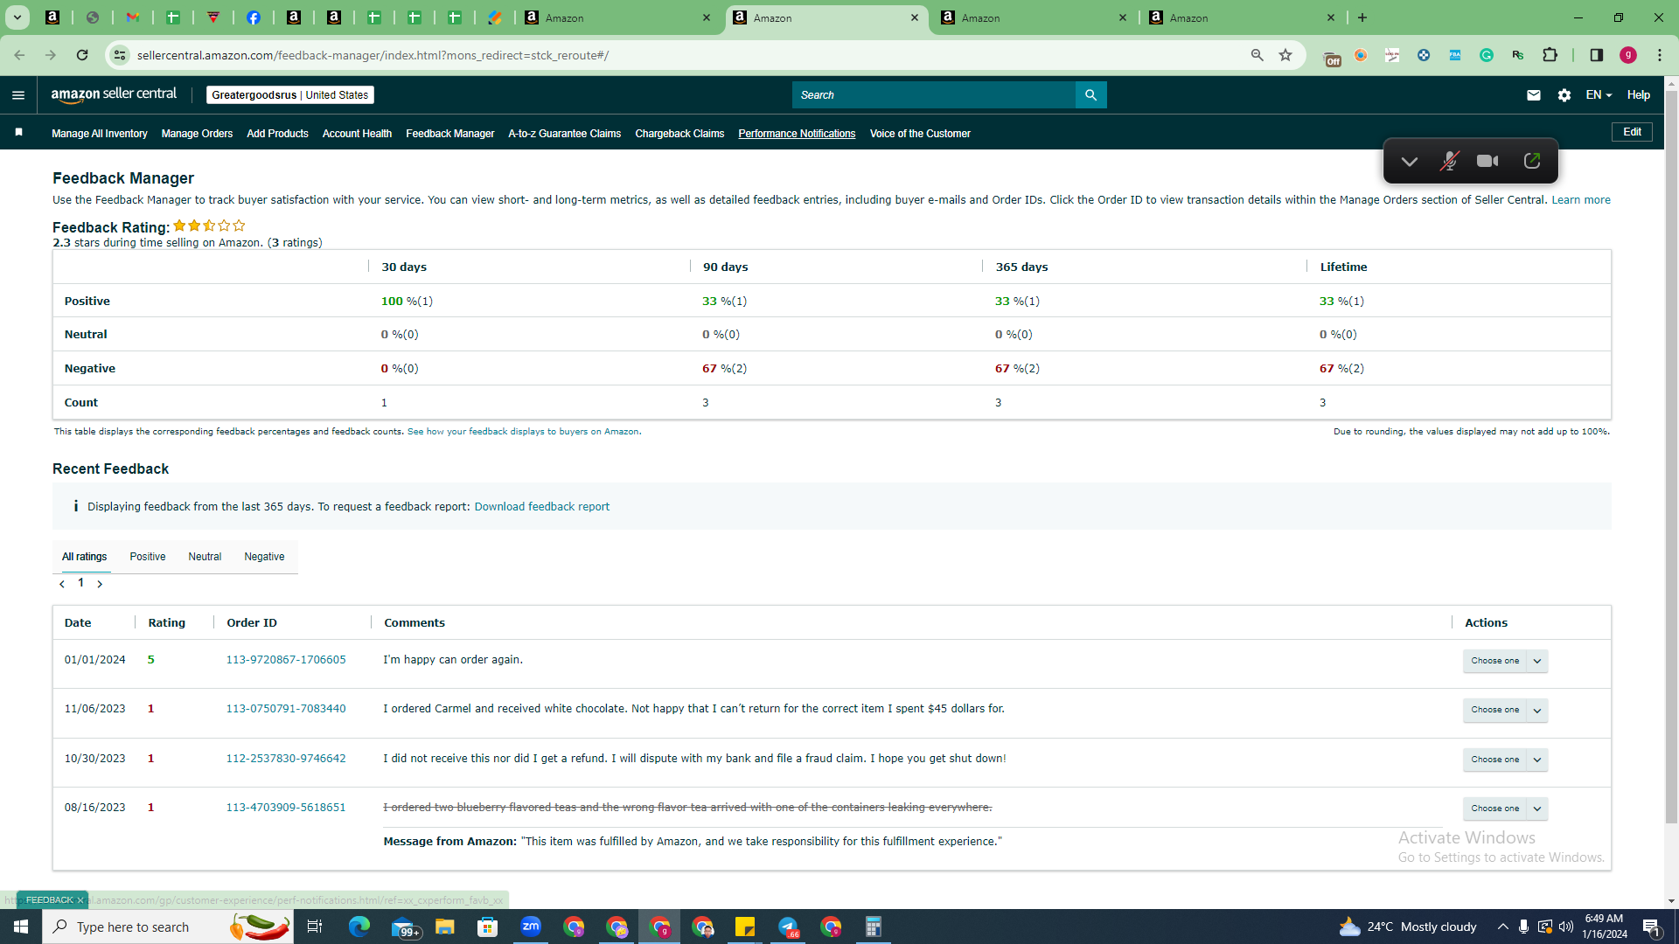Open Account Health menu item
1679x944 pixels.
[357, 134]
